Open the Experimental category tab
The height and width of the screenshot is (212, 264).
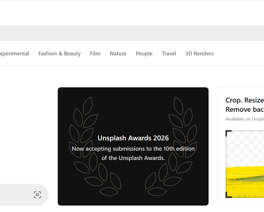14,54
